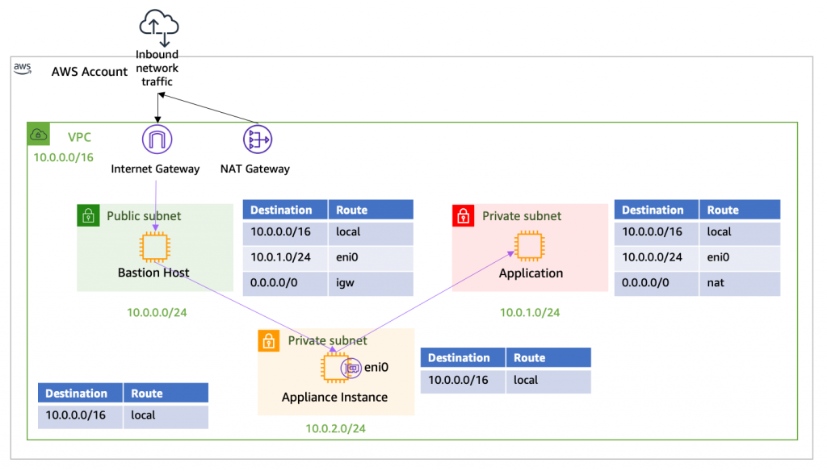Click the eni0 network interface icon on Appliance Instance
Viewport: 827px width, 471px height.
coord(351,366)
